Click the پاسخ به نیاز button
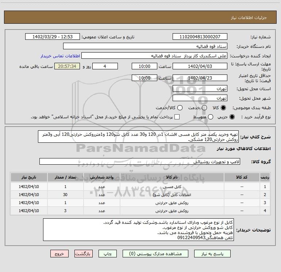This screenshot has width=281, height=272. click(x=213, y=253)
